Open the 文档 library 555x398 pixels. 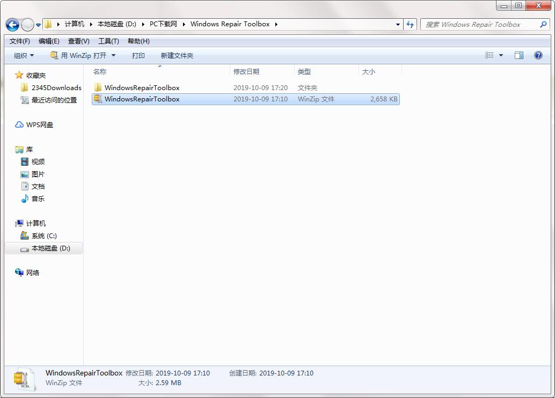pyautogui.click(x=38, y=187)
